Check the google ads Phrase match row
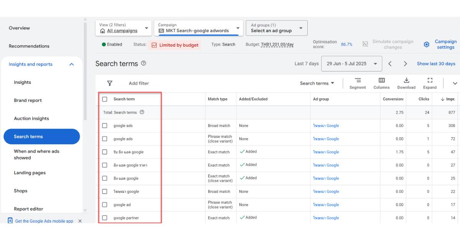 (x=105, y=139)
